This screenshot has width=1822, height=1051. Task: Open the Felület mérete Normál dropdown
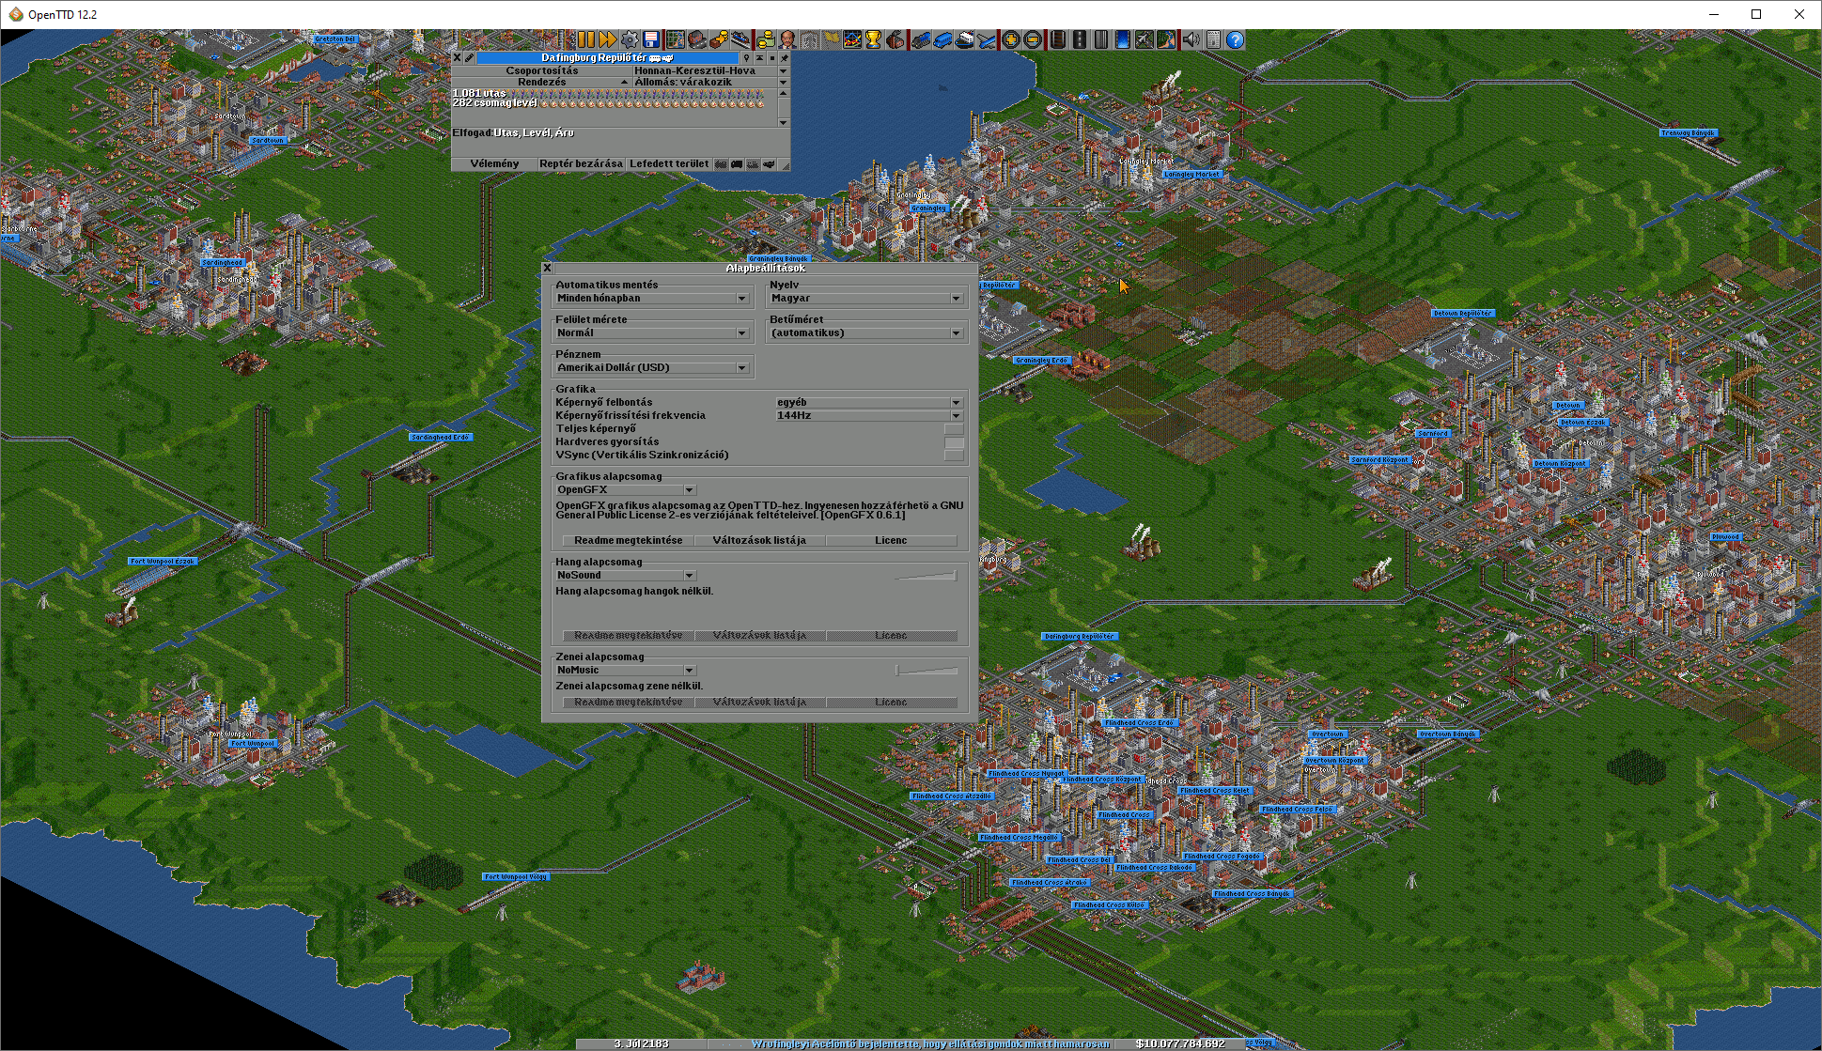(652, 332)
